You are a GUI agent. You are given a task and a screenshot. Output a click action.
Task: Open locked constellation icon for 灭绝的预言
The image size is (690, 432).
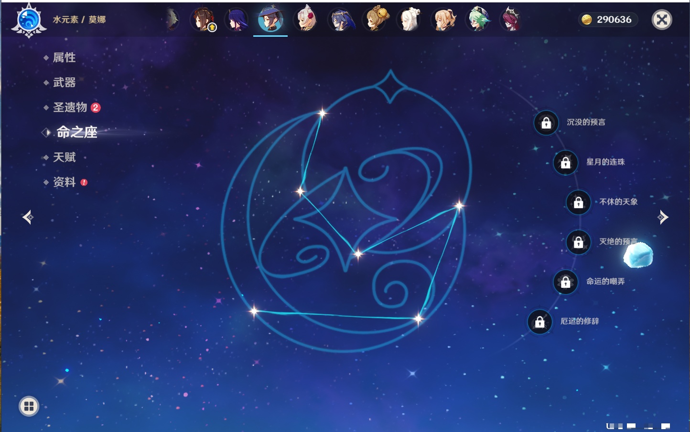[579, 242]
